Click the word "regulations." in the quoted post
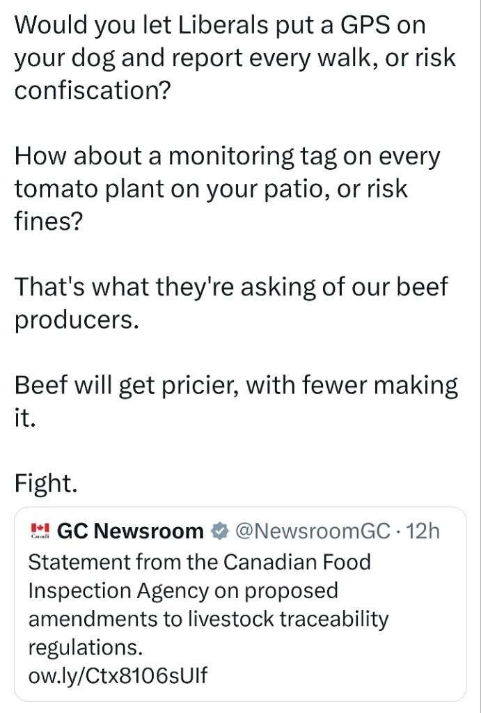481x713 pixels. click(85, 647)
